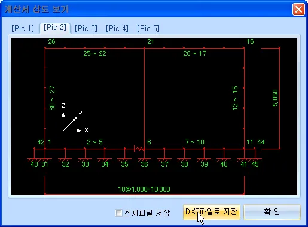
Task: Enable the 전체파일 저장 checkbox
Action: pos(118,213)
